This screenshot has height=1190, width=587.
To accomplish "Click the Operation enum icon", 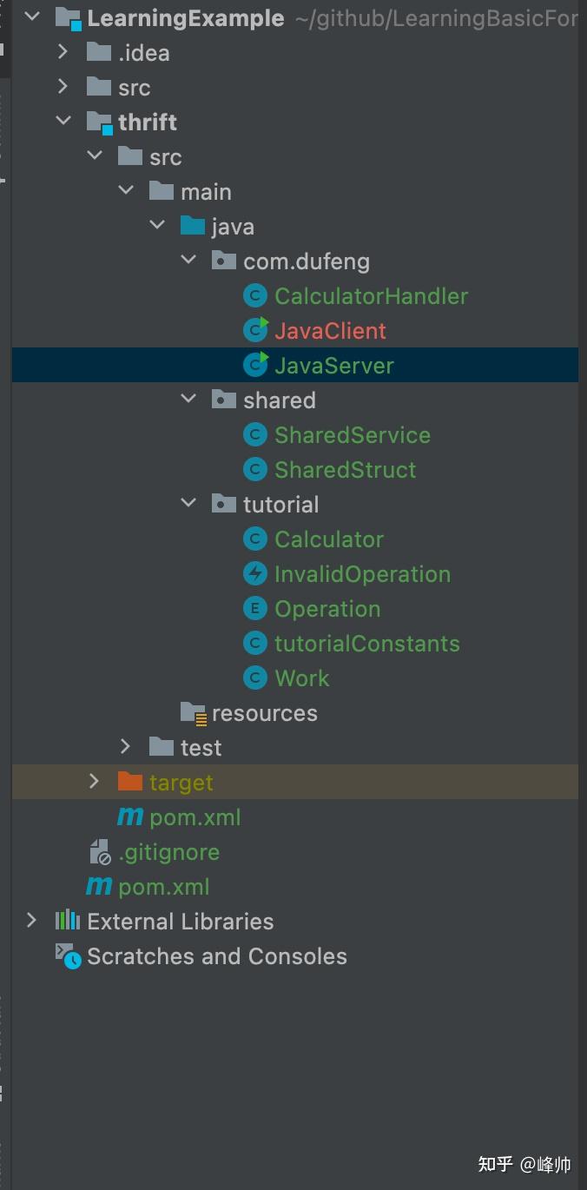I will coord(255,609).
